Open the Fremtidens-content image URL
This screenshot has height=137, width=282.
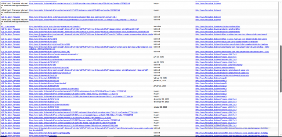click(x=75, y=10)
